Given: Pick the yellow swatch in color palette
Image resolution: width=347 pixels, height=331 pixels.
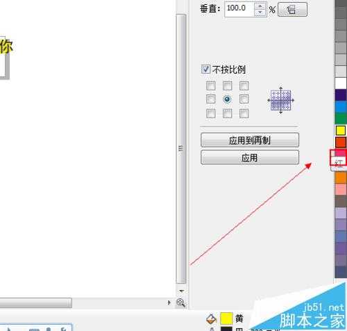Looking at the screenshot, I should pos(341,131).
